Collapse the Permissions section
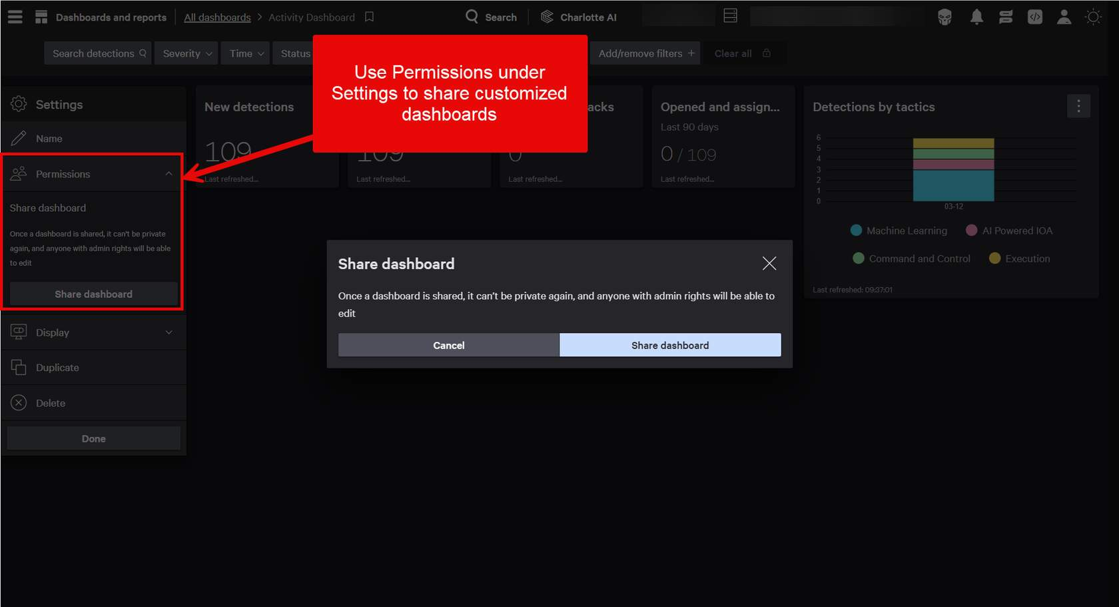1119x607 pixels. pyautogui.click(x=169, y=174)
